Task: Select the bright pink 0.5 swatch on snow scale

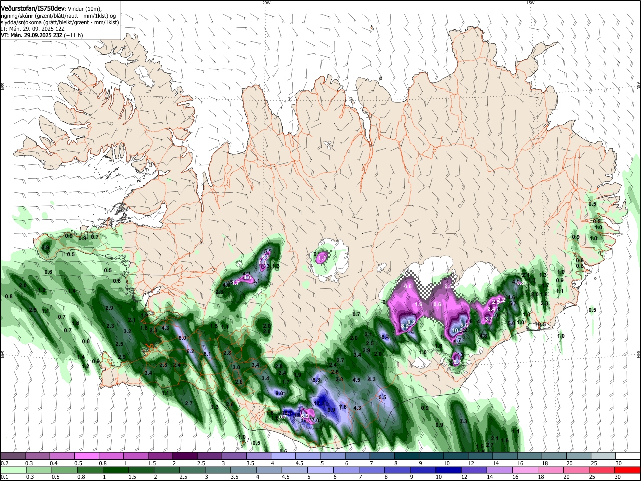Action: click(x=86, y=456)
